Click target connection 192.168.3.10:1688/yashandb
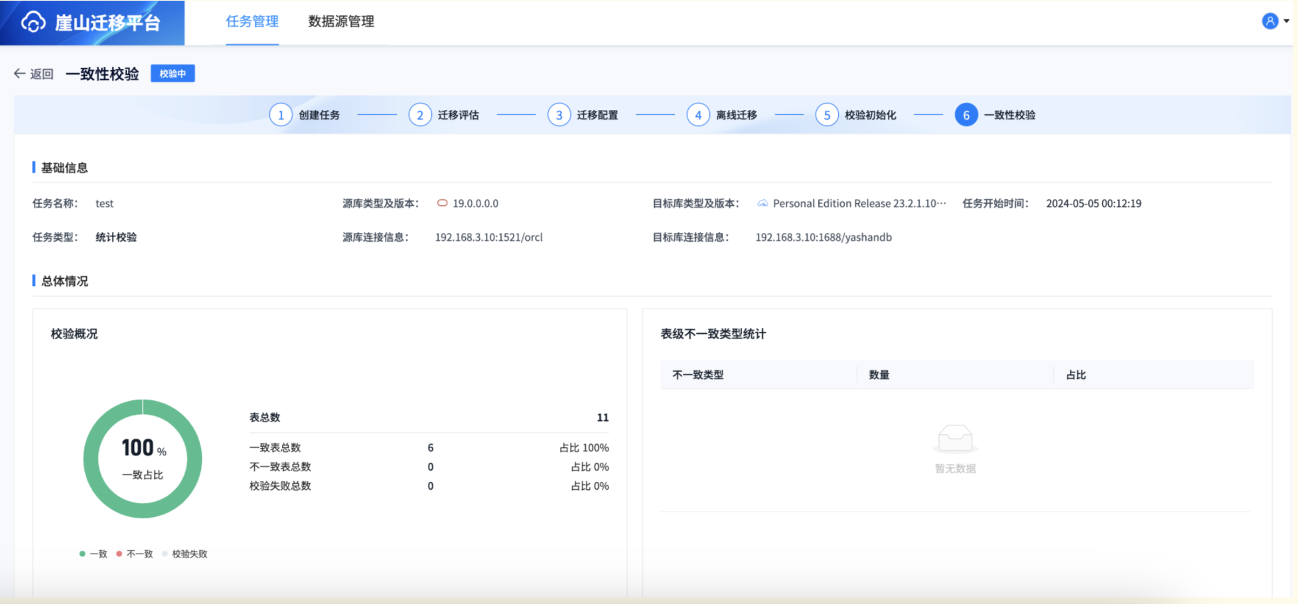The height and width of the screenshot is (604, 1298). click(x=824, y=237)
